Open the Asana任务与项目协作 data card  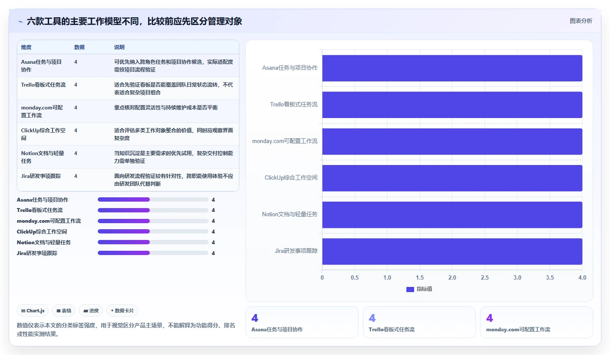(x=302, y=322)
